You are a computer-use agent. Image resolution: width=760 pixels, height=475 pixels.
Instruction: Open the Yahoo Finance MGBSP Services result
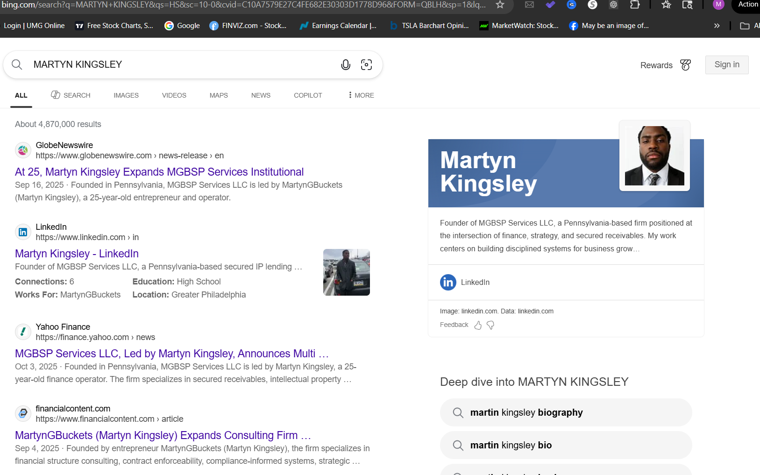pos(171,354)
